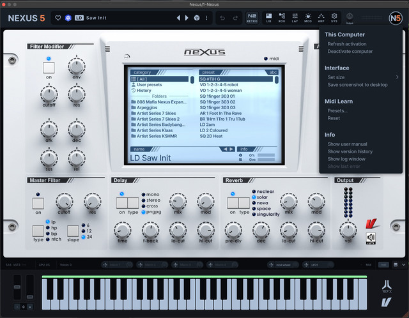This screenshot has height=318, width=409.
Task: Collapse the bottom keyboard with chevron
Action: [x=404, y=264]
